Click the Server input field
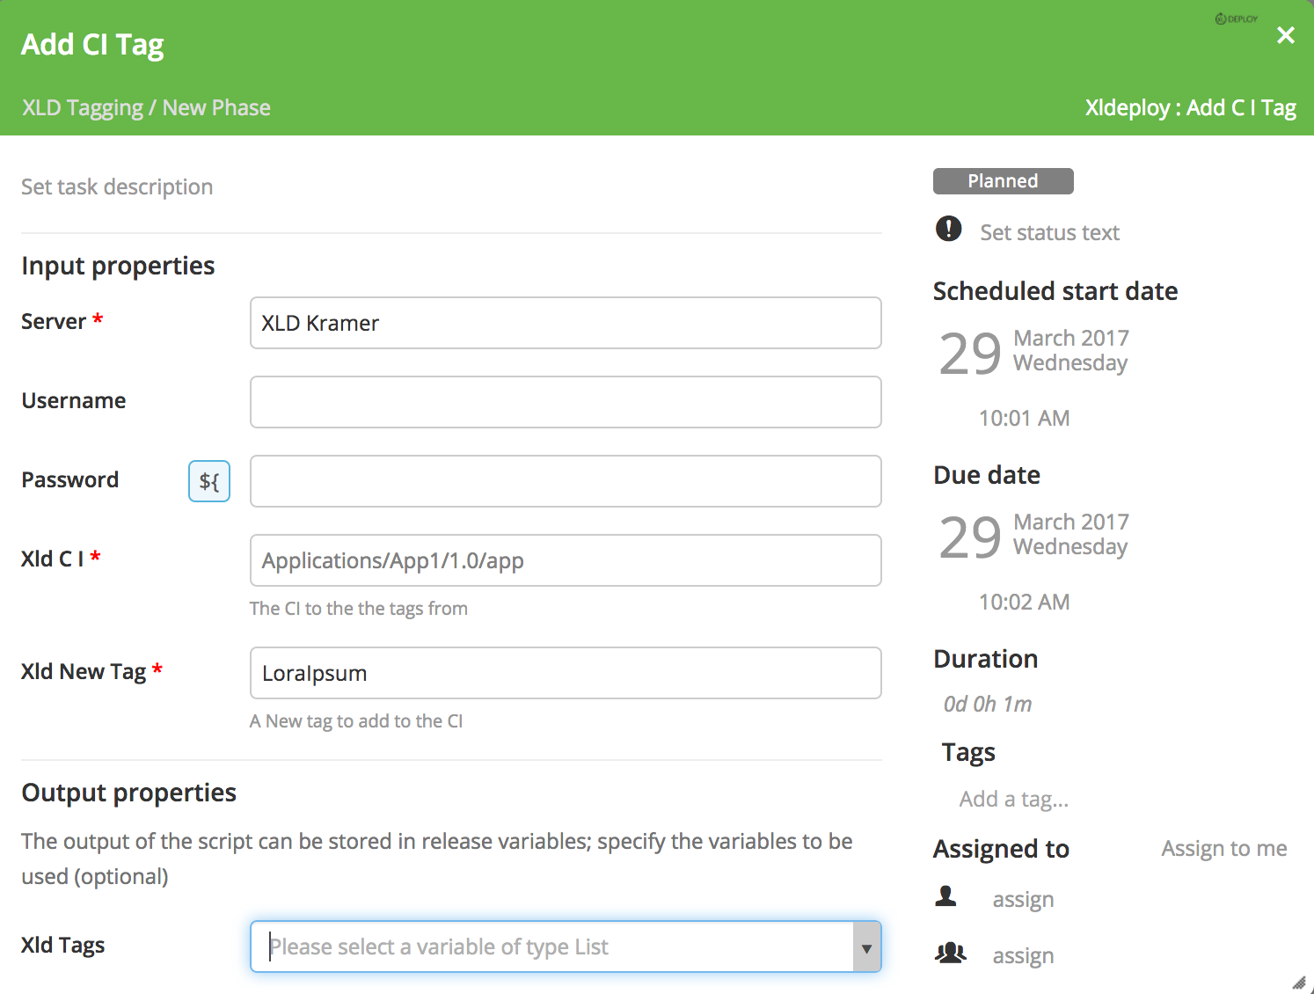Image resolution: width=1314 pixels, height=994 pixels. coord(566,323)
